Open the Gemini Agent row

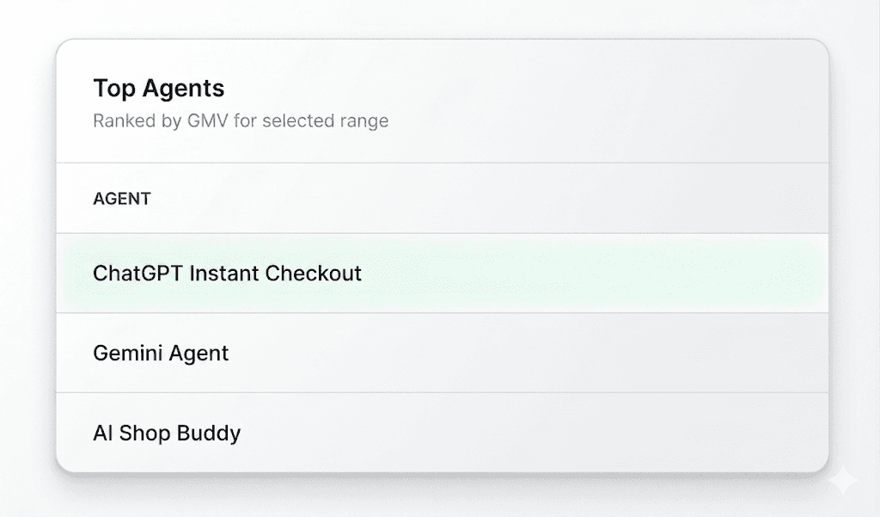[443, 353]
